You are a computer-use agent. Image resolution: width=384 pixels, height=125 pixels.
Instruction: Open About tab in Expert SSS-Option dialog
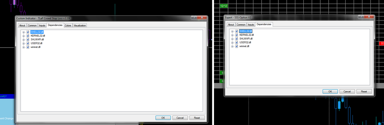coord(231,25)
